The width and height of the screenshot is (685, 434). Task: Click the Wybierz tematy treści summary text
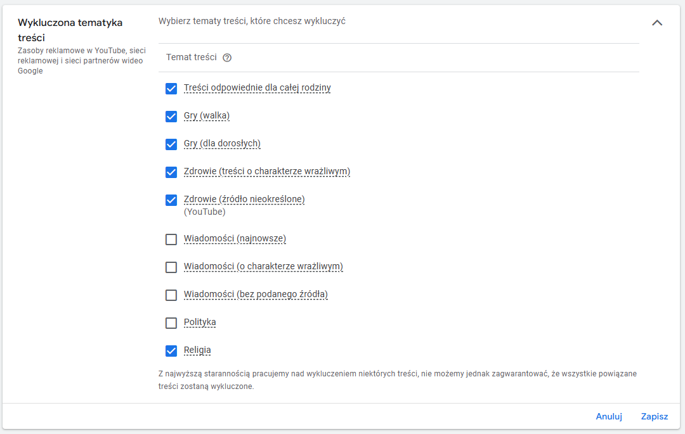252,21
